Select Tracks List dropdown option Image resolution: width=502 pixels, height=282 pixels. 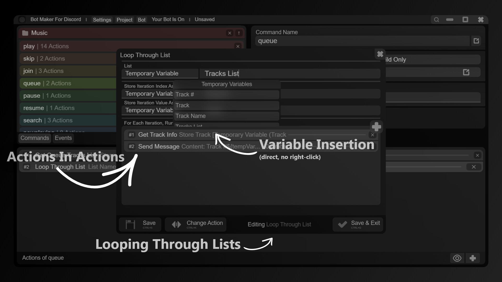pos(226,125)
